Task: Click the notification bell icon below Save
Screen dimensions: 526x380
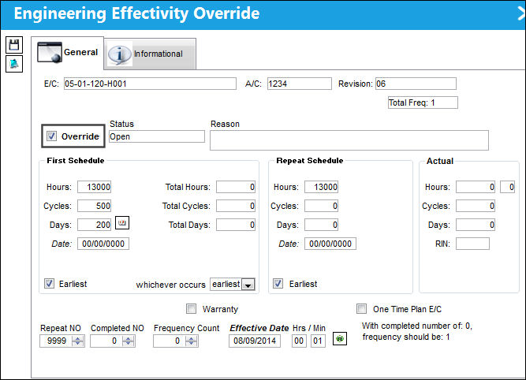Action: click(x=14, y=64)
